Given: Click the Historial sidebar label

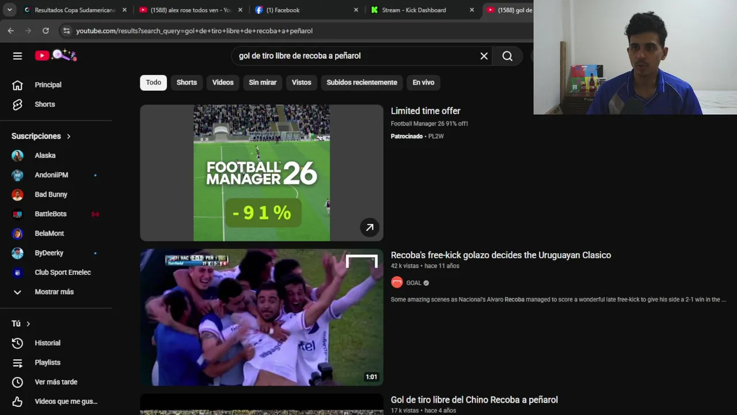Looking at the screenshot, I should pyautogui.click(x=47, y=343).
